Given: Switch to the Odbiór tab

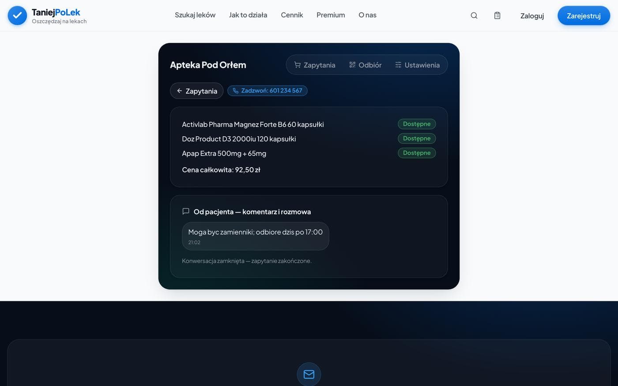Looking at the screenshot, I should tap(365, 65).
